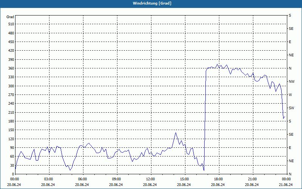
Task: Select the 18:00 time axis label
Action: [x=219, y=179]
